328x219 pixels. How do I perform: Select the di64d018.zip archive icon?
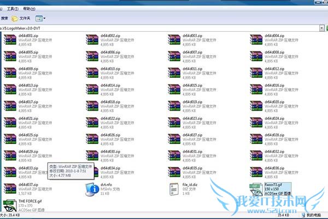(92, 106)
